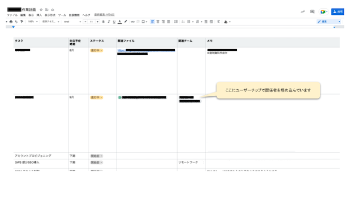Image resolution: width=350 pixels, height=197 pixels.
Task: View the activity dashboard trend icon
Action: click(302, 12)
